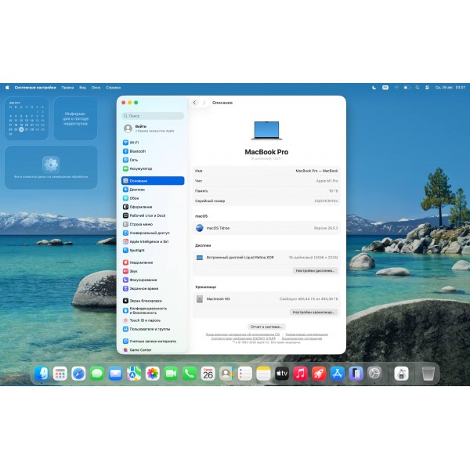Viewport: 470px width, 470px height.
Task: Click the macOS Tahoe version row
Action: [x=266, y=228]
